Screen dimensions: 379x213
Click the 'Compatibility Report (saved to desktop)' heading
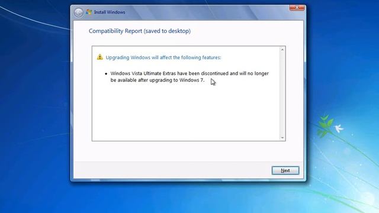[x=140, y=31]
